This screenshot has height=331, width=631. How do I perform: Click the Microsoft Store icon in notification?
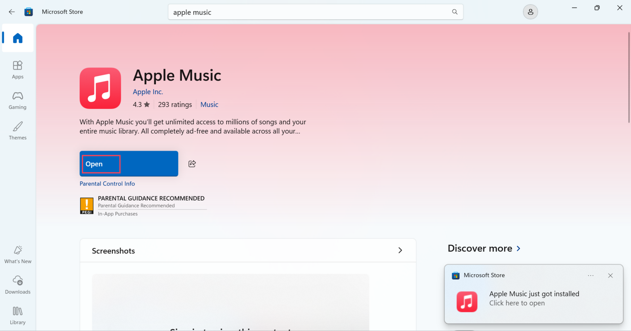[x=456, y=276]
